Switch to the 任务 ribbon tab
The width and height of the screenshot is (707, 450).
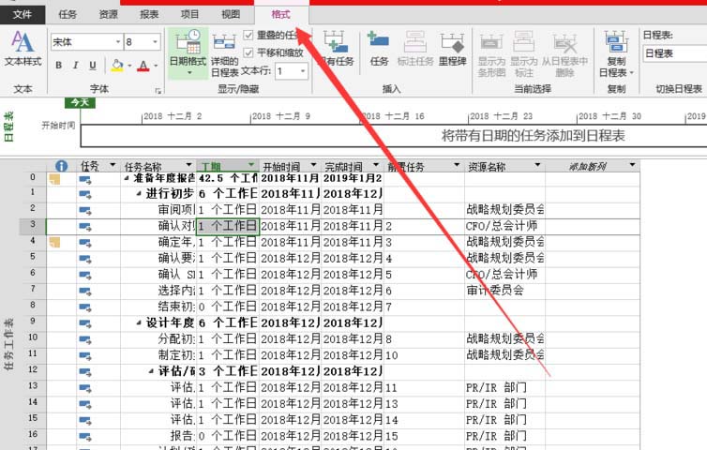click(68, 14)
